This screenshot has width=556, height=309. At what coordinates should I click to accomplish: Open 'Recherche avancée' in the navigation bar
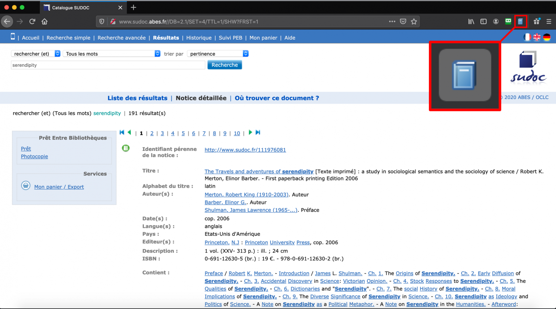coord(122,38)
